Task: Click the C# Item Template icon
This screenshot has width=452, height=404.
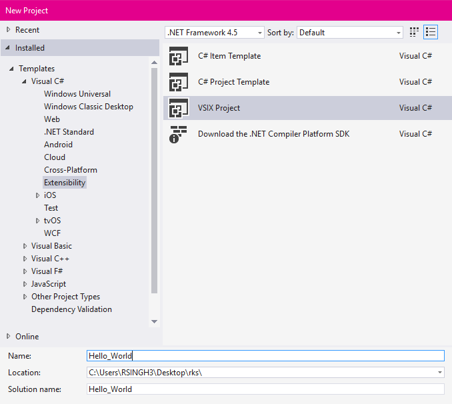Action: click(179, 56)
